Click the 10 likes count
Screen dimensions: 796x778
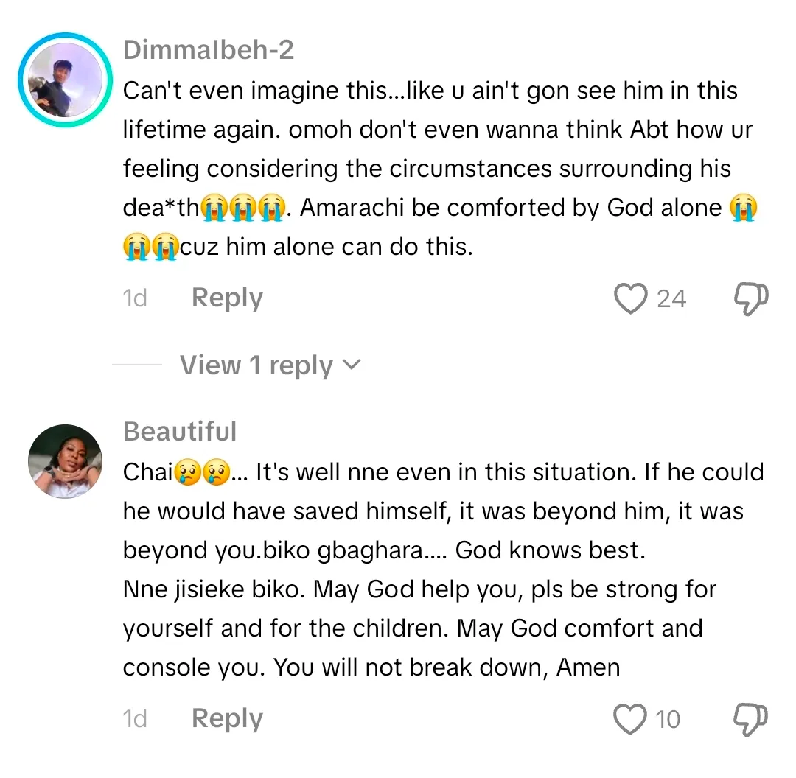[668, 719]
